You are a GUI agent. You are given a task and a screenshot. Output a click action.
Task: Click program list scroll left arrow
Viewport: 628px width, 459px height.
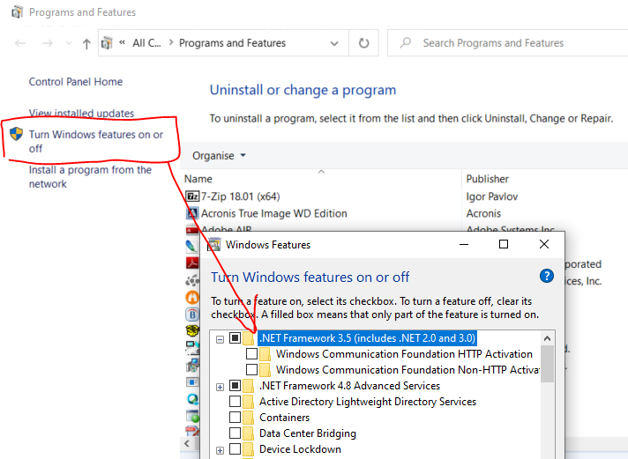tap(187, 443)
